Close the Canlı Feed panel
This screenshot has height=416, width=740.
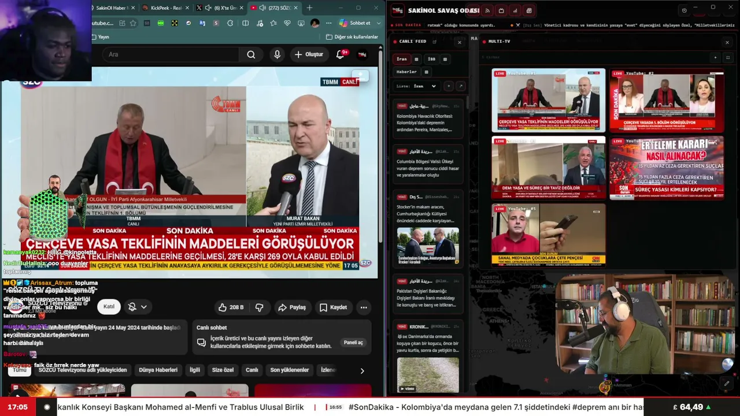click(x=460, y=42)
